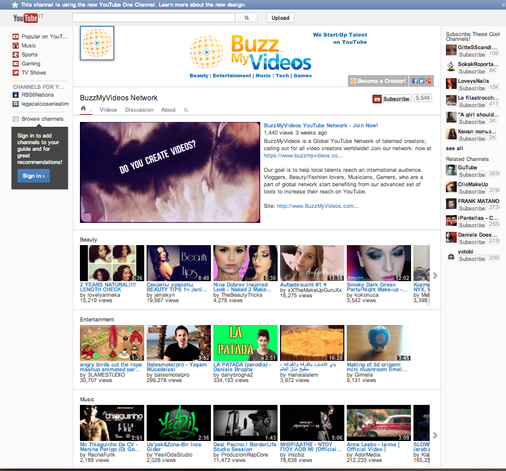Open GuTube channel avatar

[451, 171]
